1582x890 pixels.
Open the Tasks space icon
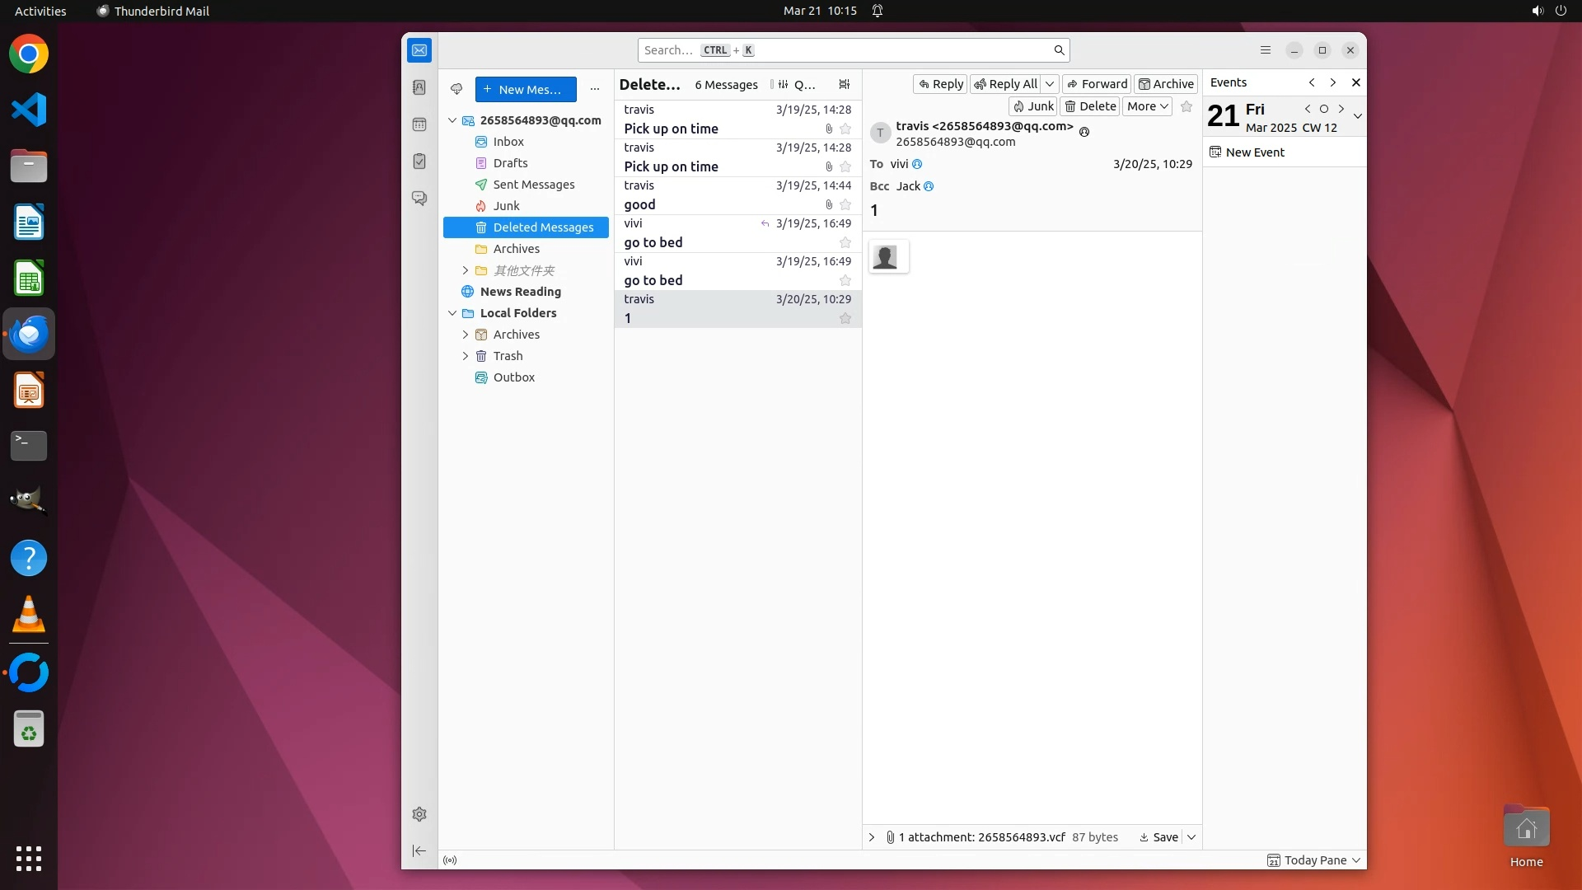(419, 162)
